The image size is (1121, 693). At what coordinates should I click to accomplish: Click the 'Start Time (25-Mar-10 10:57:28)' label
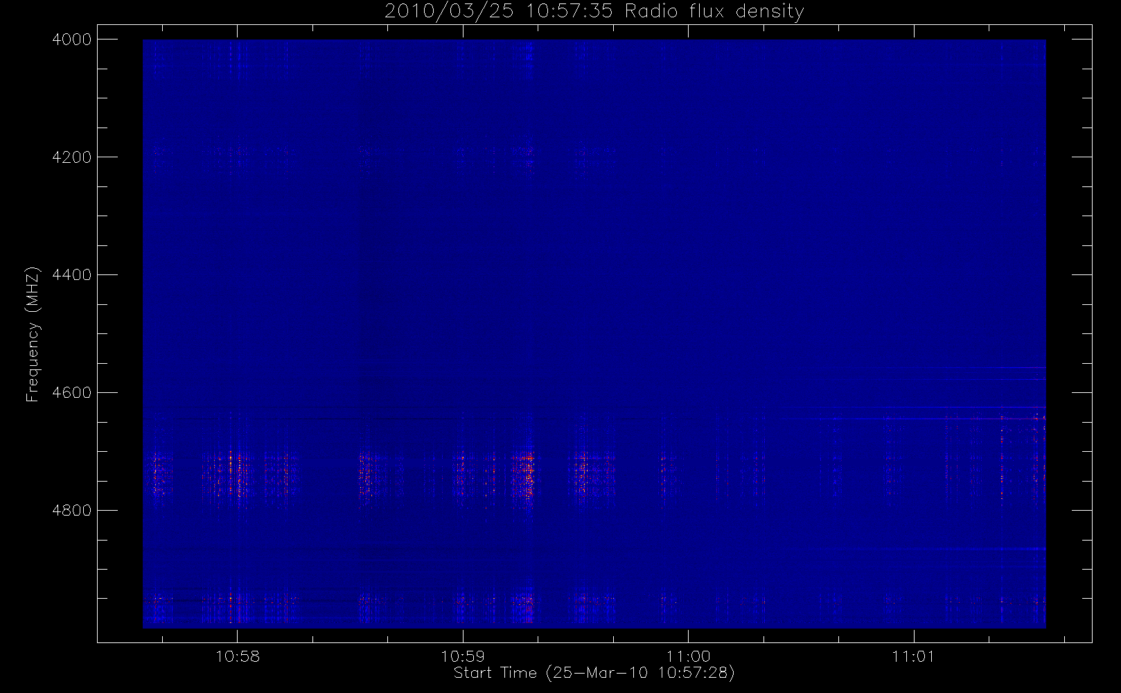[x=594, y=673]
